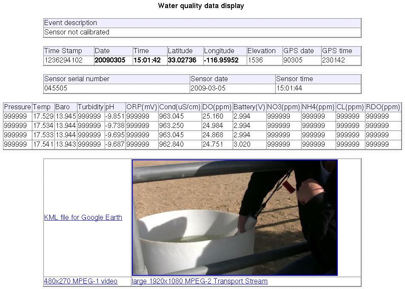Image resolution: width=405 pixels, height=289 pixels.
Task: Click the Temp value 17.541
Action: click(43, 144)
